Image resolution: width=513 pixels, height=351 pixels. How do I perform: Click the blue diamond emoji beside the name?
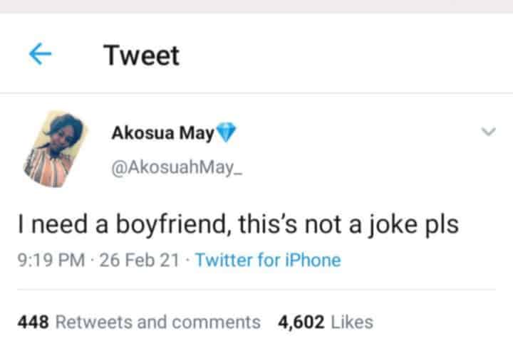coord(227,133)
